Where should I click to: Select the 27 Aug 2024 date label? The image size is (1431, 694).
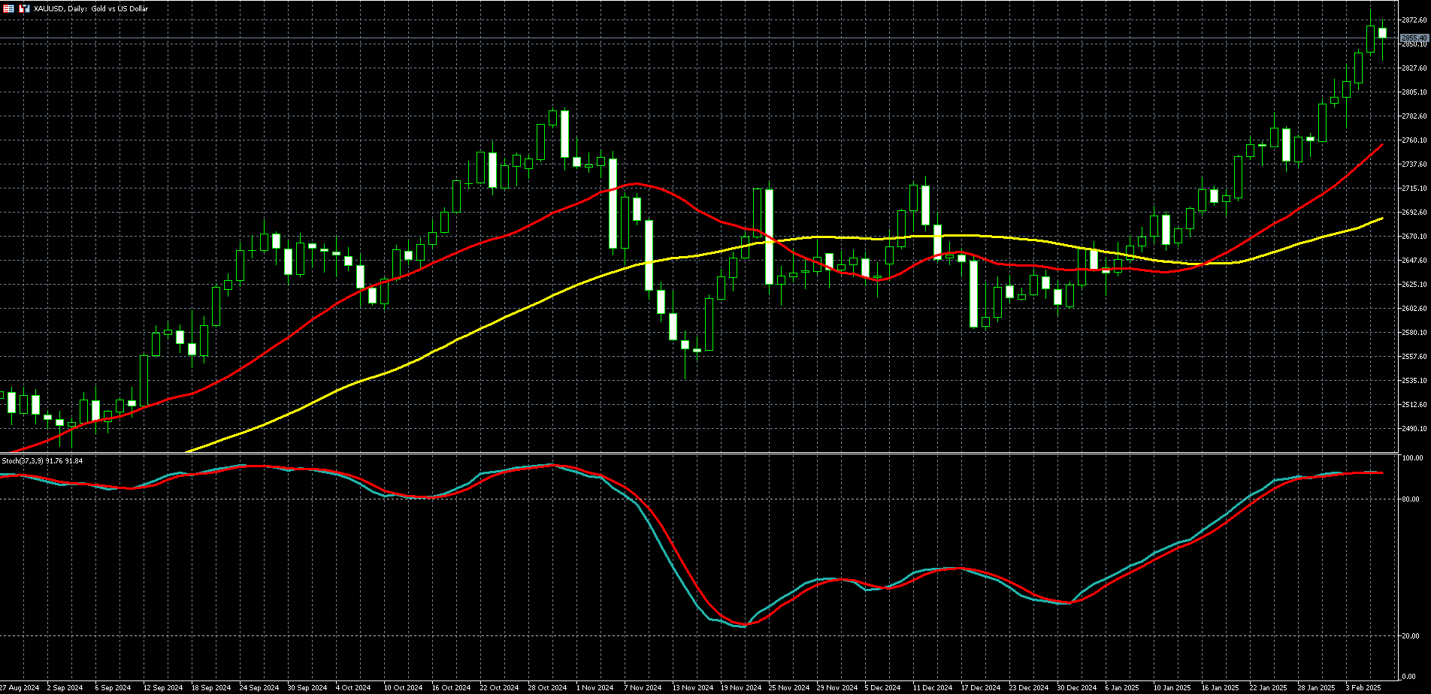tap(20, 688)
